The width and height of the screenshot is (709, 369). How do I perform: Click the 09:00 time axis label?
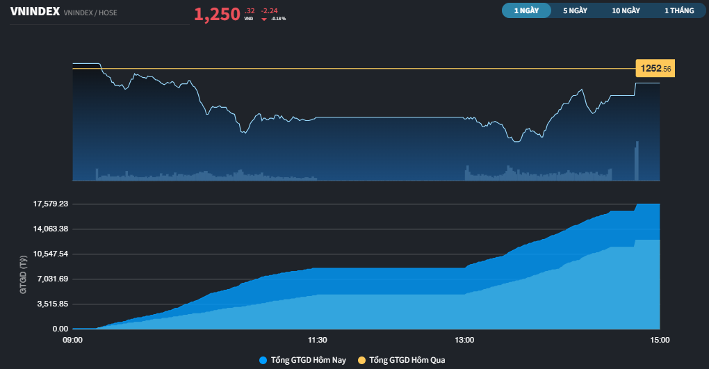(72, 340)
